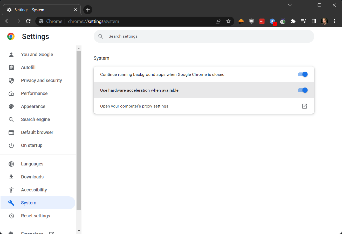The width and height of the screenshot is (342, 234).
Task: Click the reload page icon
Action: pos(28,21)
